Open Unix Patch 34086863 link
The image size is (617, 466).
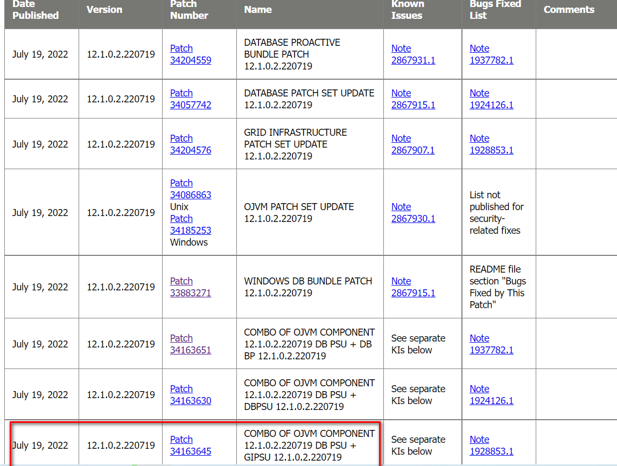click(x=191, y=189)
